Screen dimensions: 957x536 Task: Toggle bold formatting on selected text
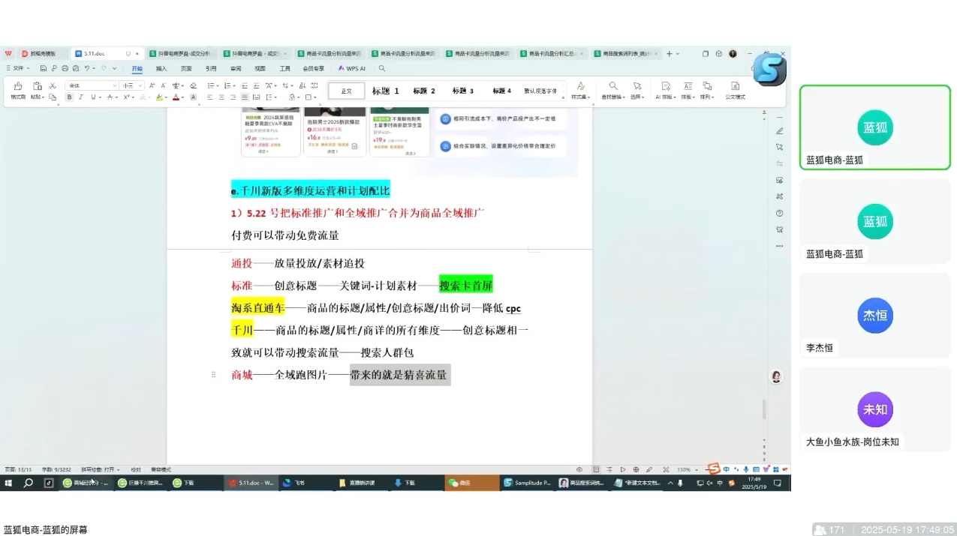pos(69,97)
